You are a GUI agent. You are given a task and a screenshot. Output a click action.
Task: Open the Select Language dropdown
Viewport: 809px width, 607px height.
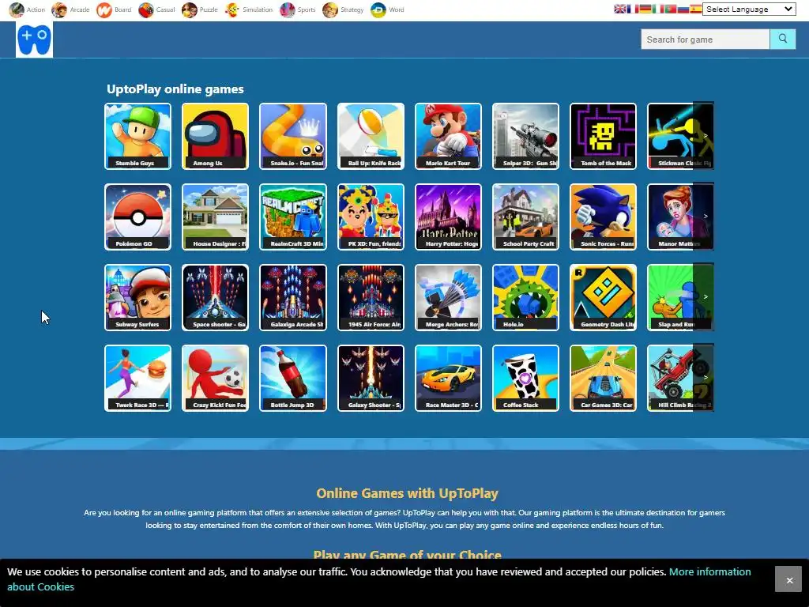coord(749,9)
